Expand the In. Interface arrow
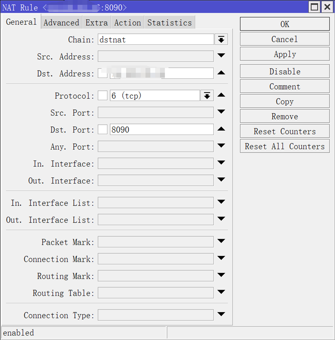Viewport: 335px width, 340px height. tap(221, 163)
